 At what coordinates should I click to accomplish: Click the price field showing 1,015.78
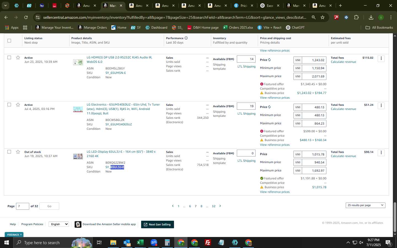point(314,154)
